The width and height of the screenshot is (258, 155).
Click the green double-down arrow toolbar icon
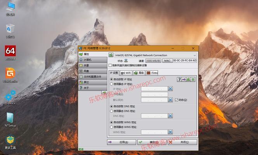tap(193, 79)
